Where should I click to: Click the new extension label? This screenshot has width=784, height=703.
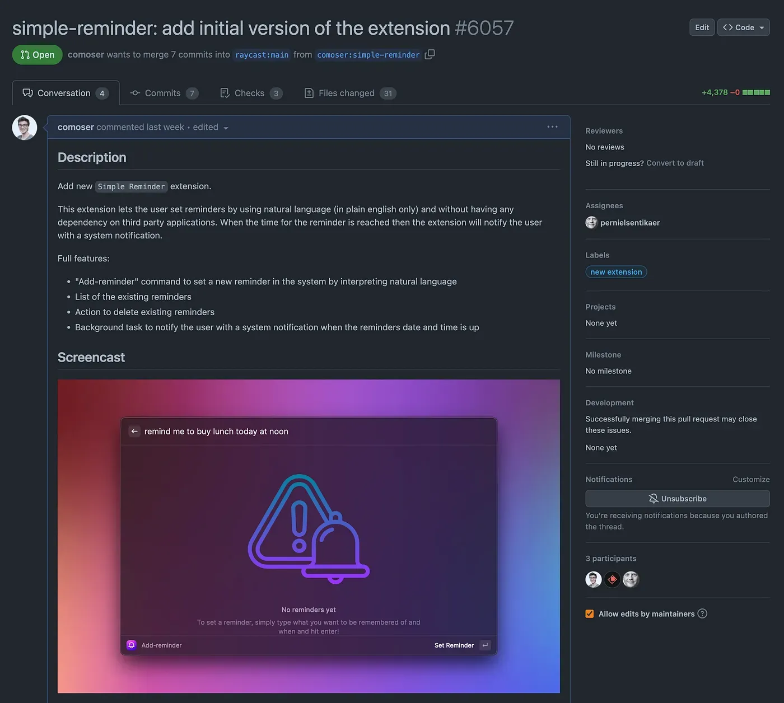(x=616, y=272)
